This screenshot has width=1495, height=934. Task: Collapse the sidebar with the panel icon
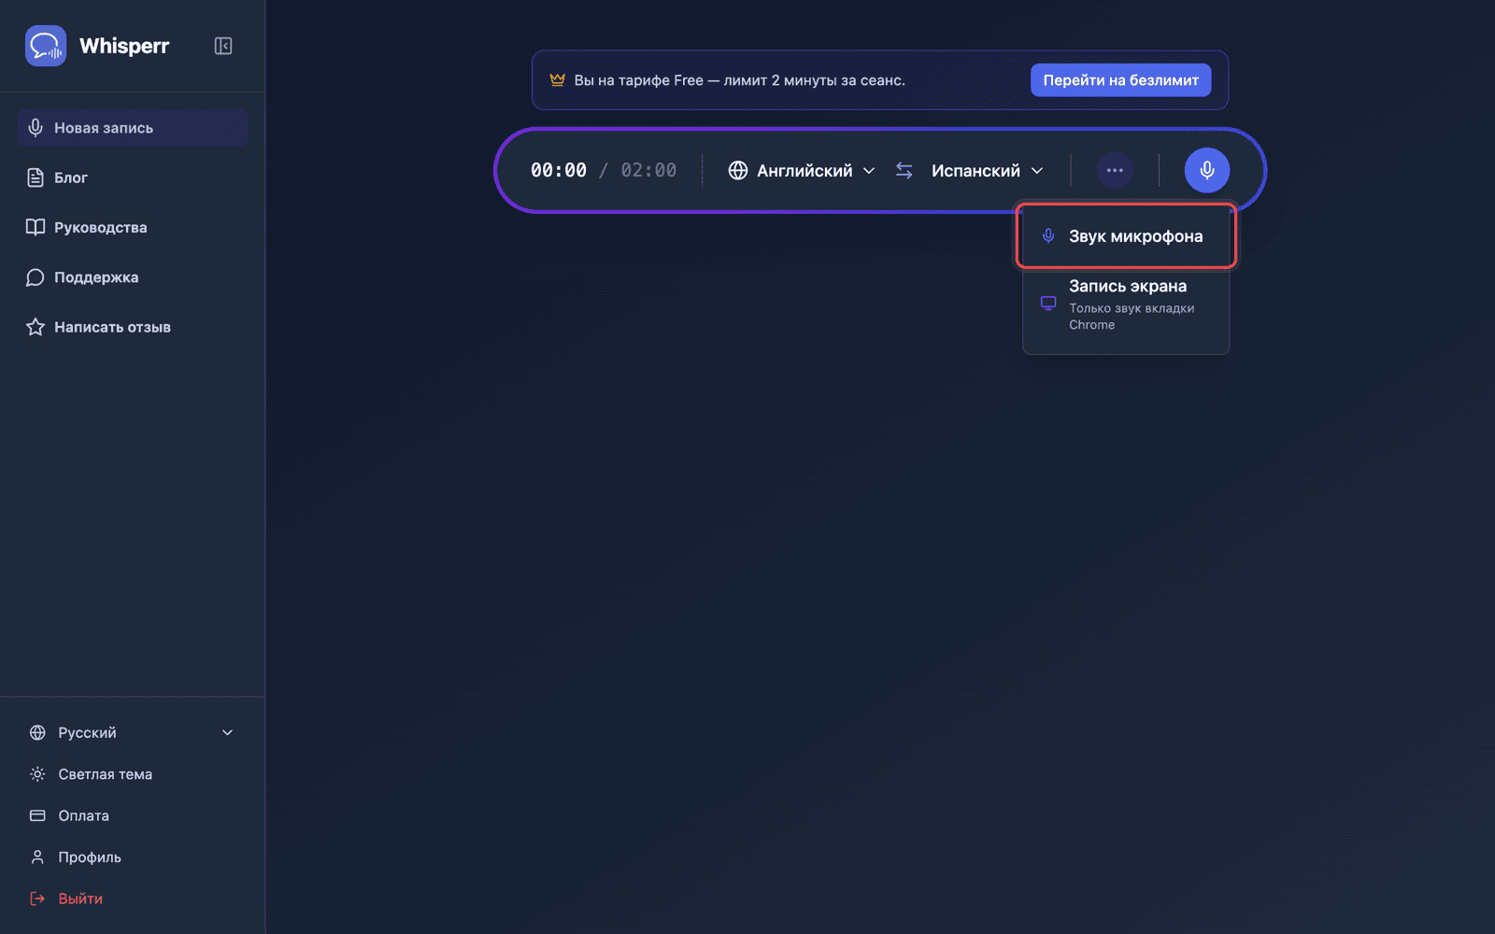click(x=223, y=46)
